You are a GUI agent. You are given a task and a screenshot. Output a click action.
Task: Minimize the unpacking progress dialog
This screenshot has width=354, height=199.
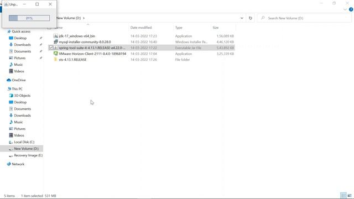(24, 4)
